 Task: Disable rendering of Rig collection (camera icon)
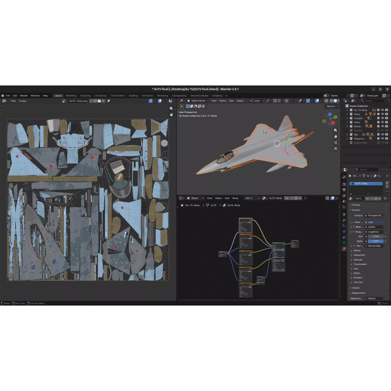[387, 134]
